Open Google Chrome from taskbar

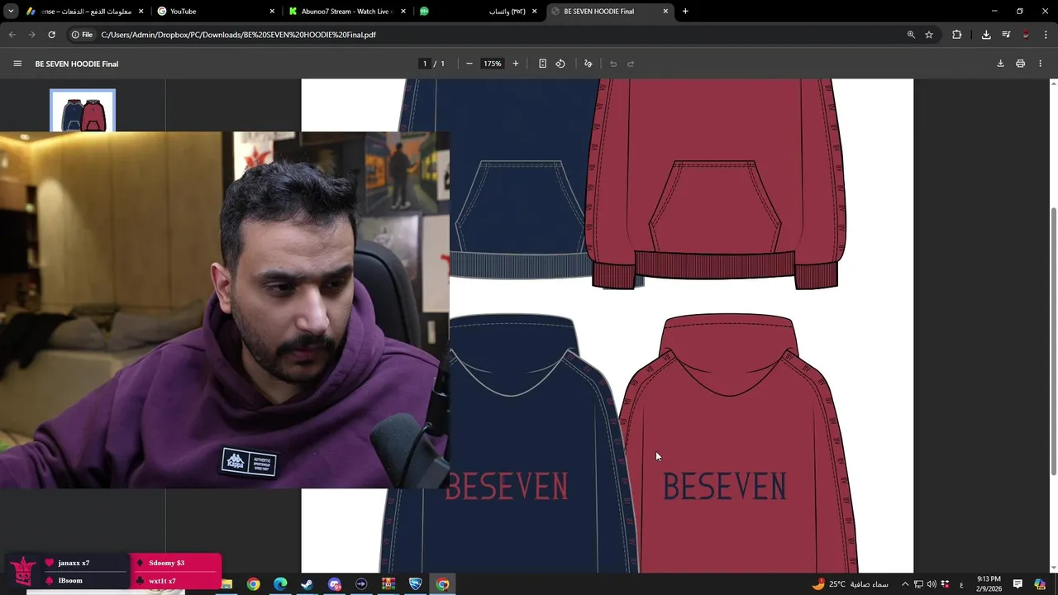(253, 584)
